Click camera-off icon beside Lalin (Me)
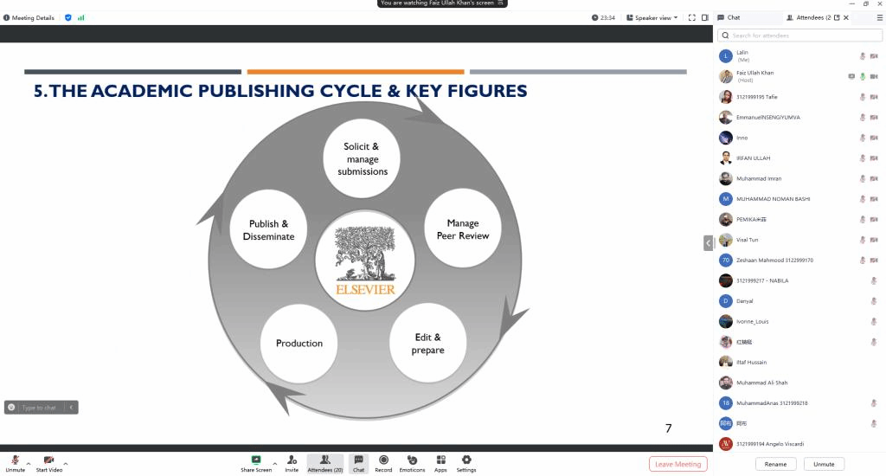 [x=874, y=56]
